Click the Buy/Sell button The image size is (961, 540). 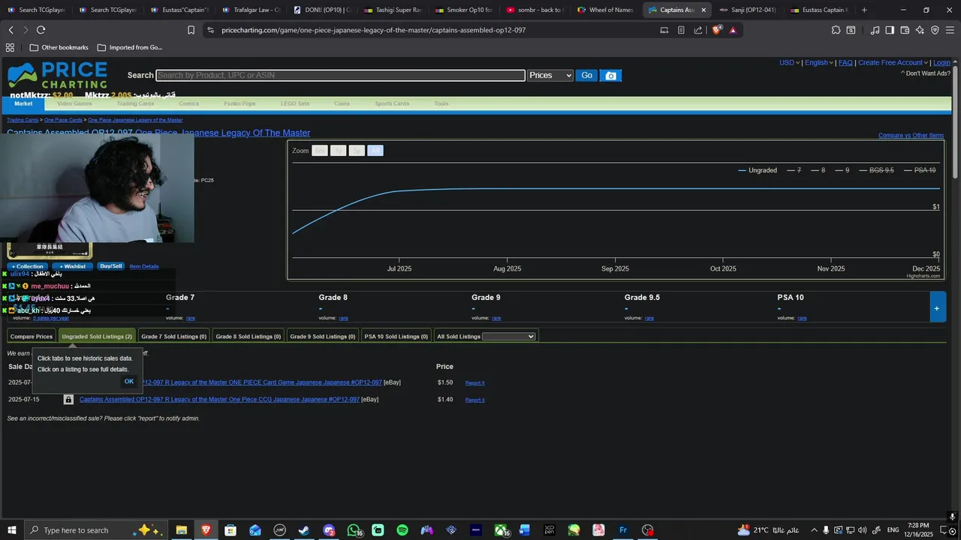click(x=111, y=266)
